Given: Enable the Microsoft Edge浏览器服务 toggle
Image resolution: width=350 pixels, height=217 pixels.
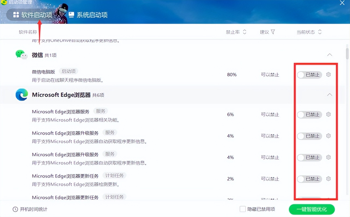Looking at the screenshot, I should 309,114.
